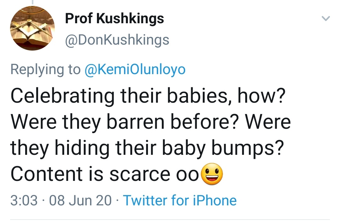Image resolution: width=340 pixels, height=222 pixels.
Task: Click the 'Replying to' label
Action: pyautogui.click(x=45, y=69)
